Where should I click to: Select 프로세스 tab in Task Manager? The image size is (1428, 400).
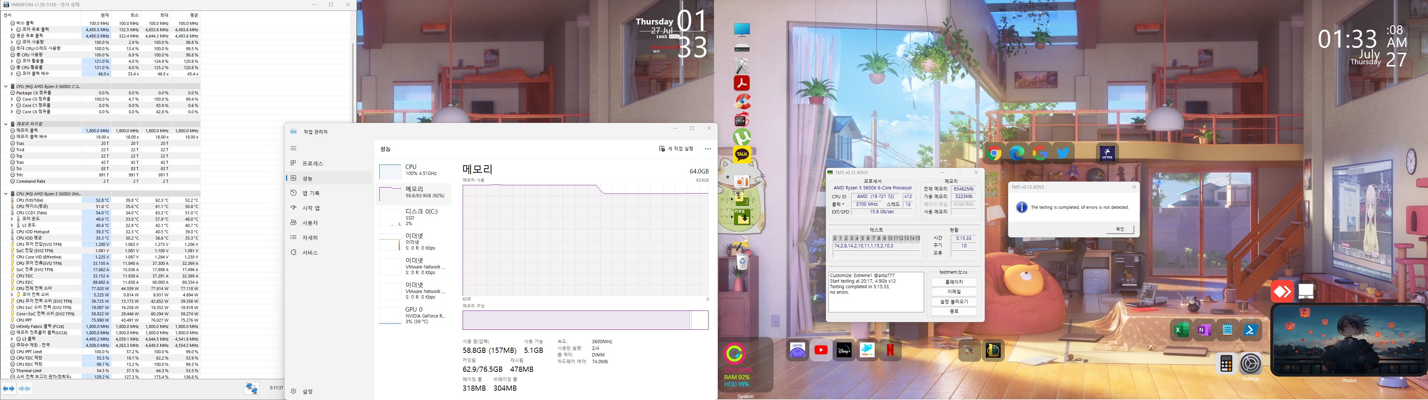[329, 163]
